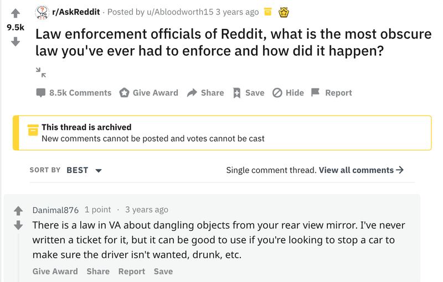Screen dimensions: 443x282
Task: Open Danimal876's user profile
Action: pyautogui.click(x=56, y=210)
